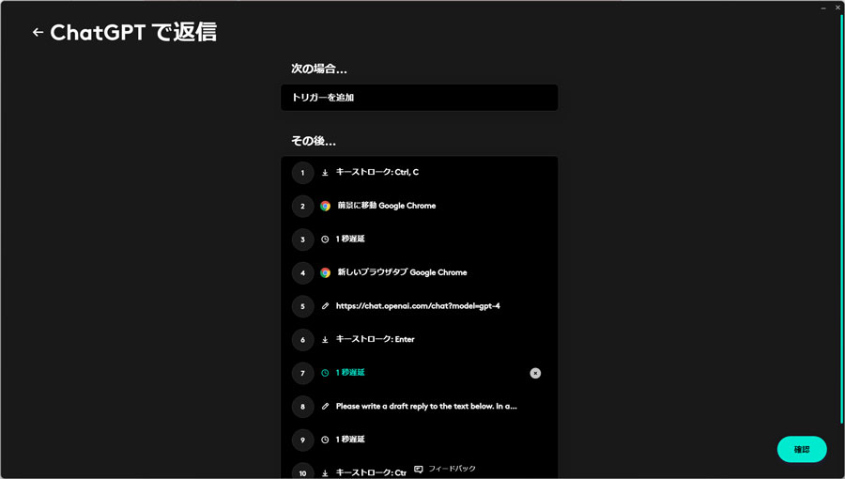The image size is (845, 479).
Task: Go back using the arrow beside ChatGPT で返信
Action: [38, 32]
